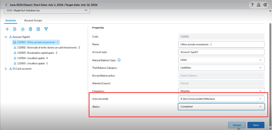
Task: Open the 1101 : MapleTech Solutions Inc. dropdown
Action: point(47,10)
